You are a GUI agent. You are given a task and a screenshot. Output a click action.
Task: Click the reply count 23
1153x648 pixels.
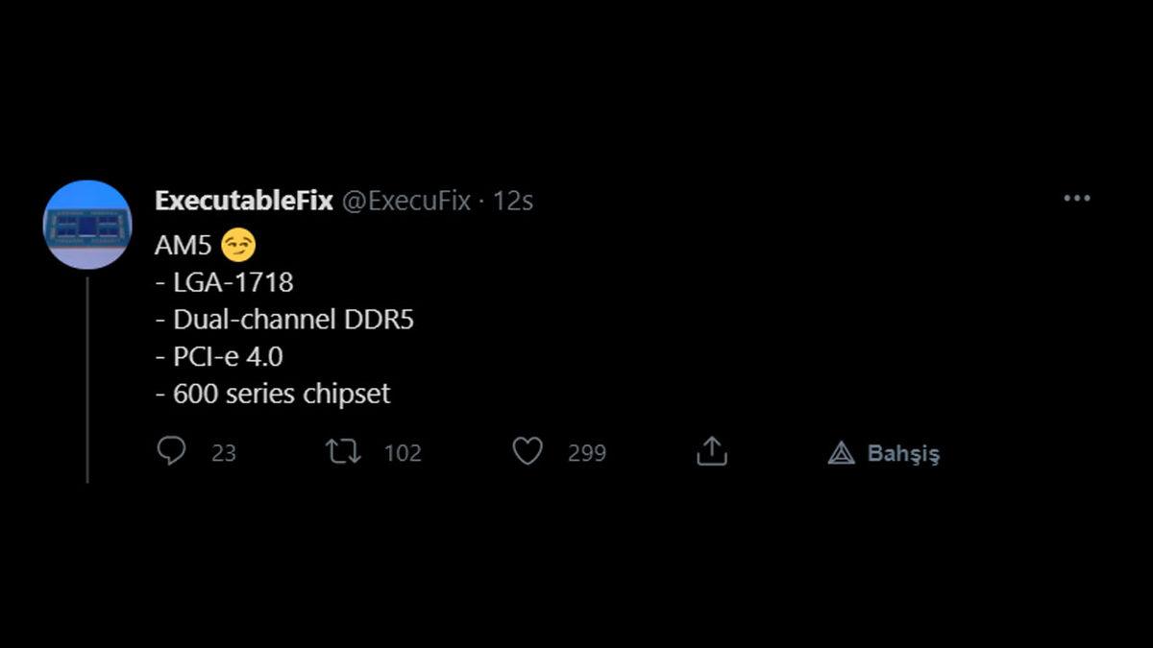[224, 453]
